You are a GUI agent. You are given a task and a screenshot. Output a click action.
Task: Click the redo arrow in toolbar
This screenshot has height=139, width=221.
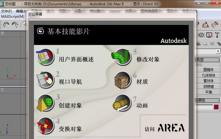click(x=15, y=25)
